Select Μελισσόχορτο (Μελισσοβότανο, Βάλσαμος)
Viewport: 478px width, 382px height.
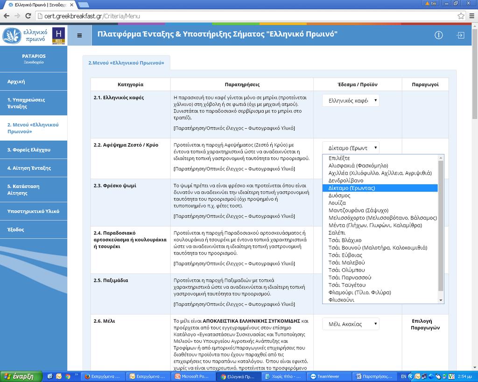[x=380, y=218]
